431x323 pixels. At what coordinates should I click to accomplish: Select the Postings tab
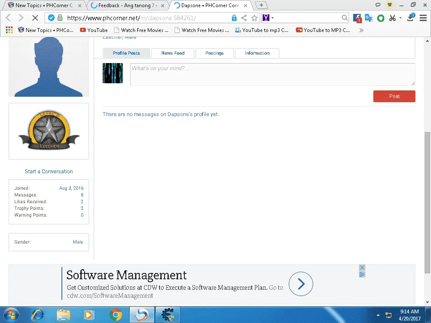pyautogui.click(x=215, y=53)
